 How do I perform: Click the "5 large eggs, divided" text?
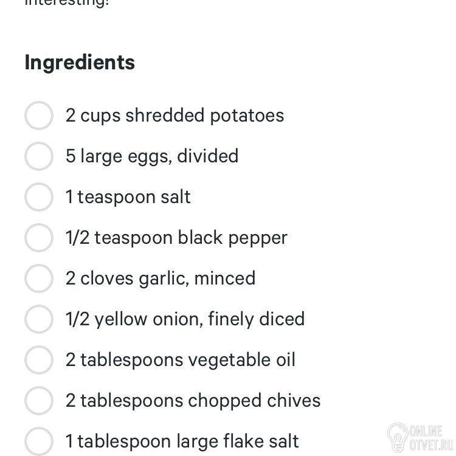tap(152, 156)
